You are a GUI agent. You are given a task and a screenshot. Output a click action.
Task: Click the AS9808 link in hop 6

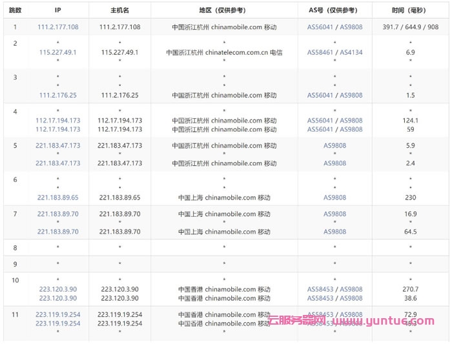[334, 197]
